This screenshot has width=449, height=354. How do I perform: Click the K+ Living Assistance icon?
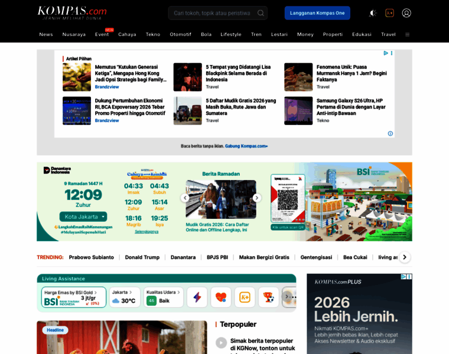click(245, 297)
